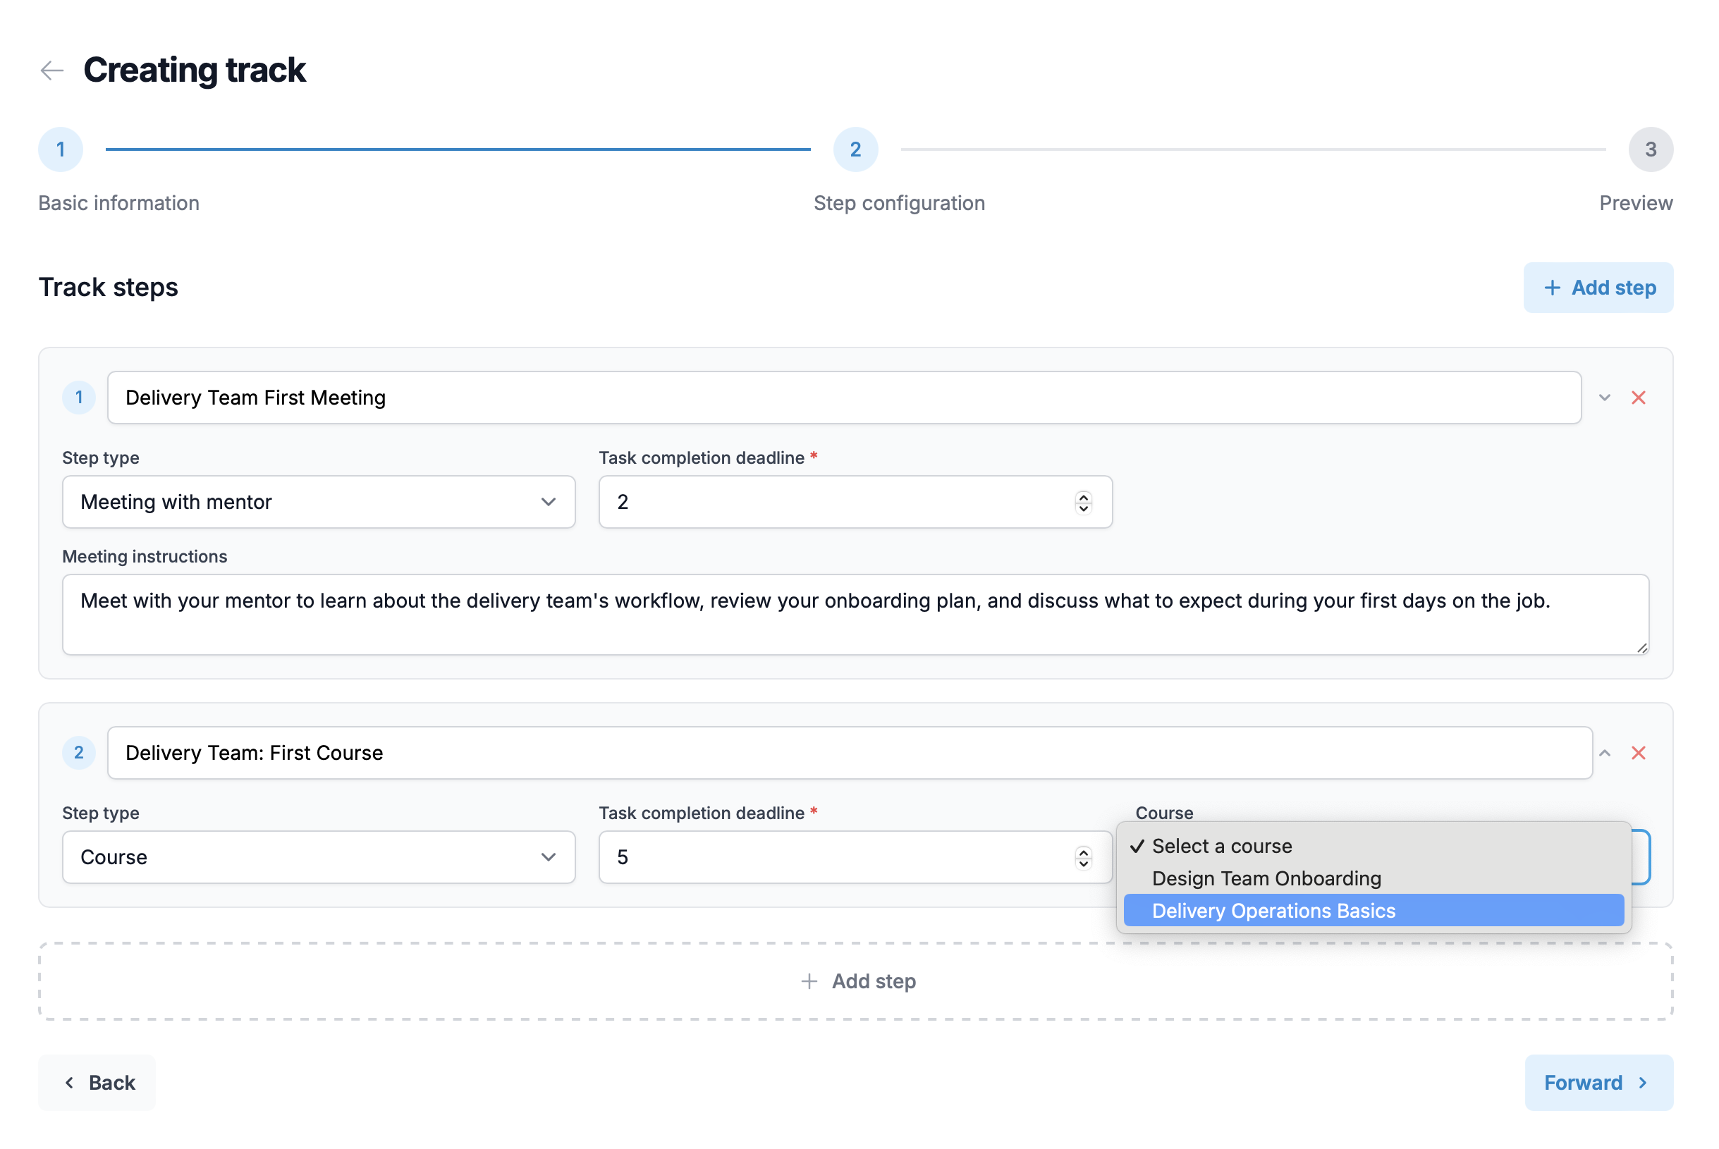Screen dimensions: 1719x1149
Task: Click the top Add step button
Action: click(x=1598, y=288)
